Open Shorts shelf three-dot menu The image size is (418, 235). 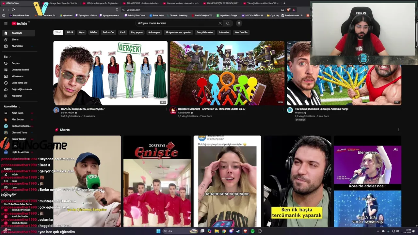point(398,130)
